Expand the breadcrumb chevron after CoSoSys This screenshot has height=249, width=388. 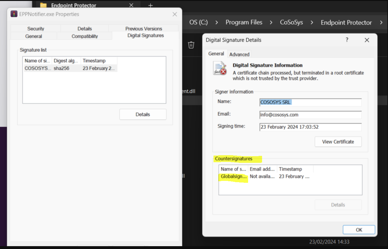pos(312,22)
